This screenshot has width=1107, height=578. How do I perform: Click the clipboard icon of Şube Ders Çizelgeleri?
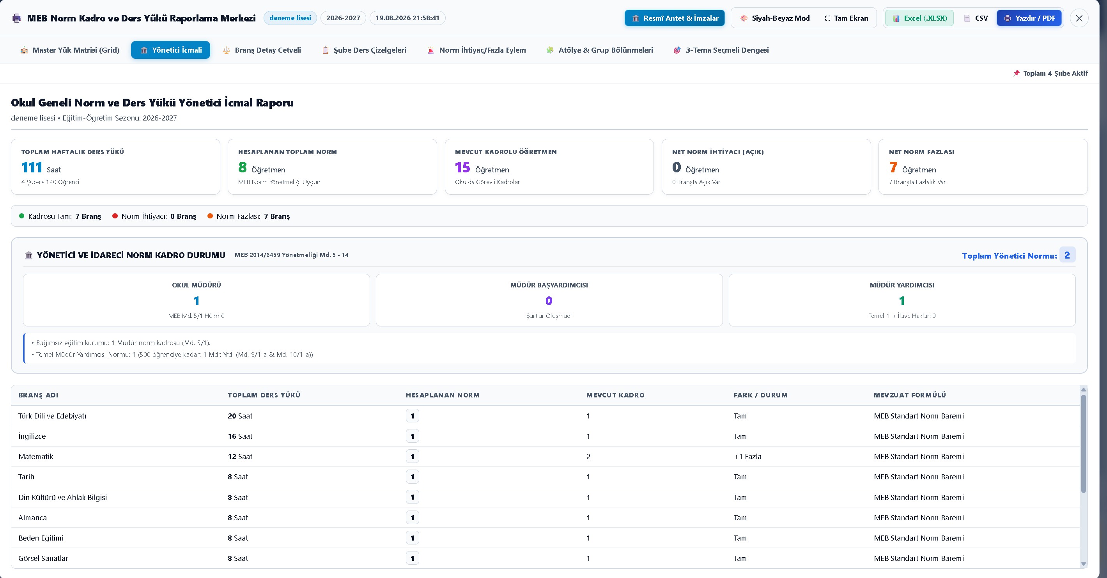[x=325, y=50]
